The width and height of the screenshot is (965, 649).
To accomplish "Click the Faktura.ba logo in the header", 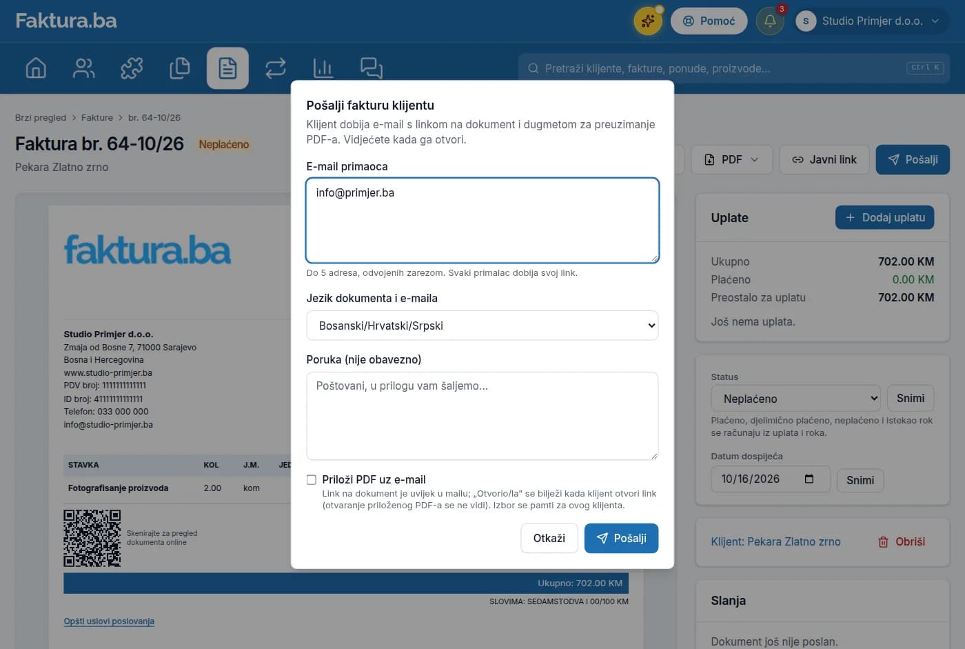I will pos(66,21).
